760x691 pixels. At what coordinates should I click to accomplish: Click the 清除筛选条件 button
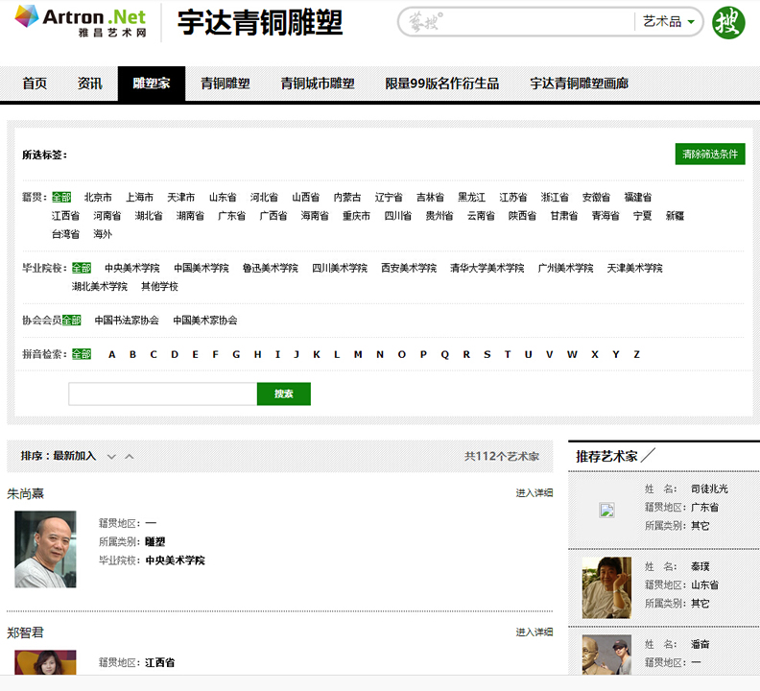click(710, 155)
